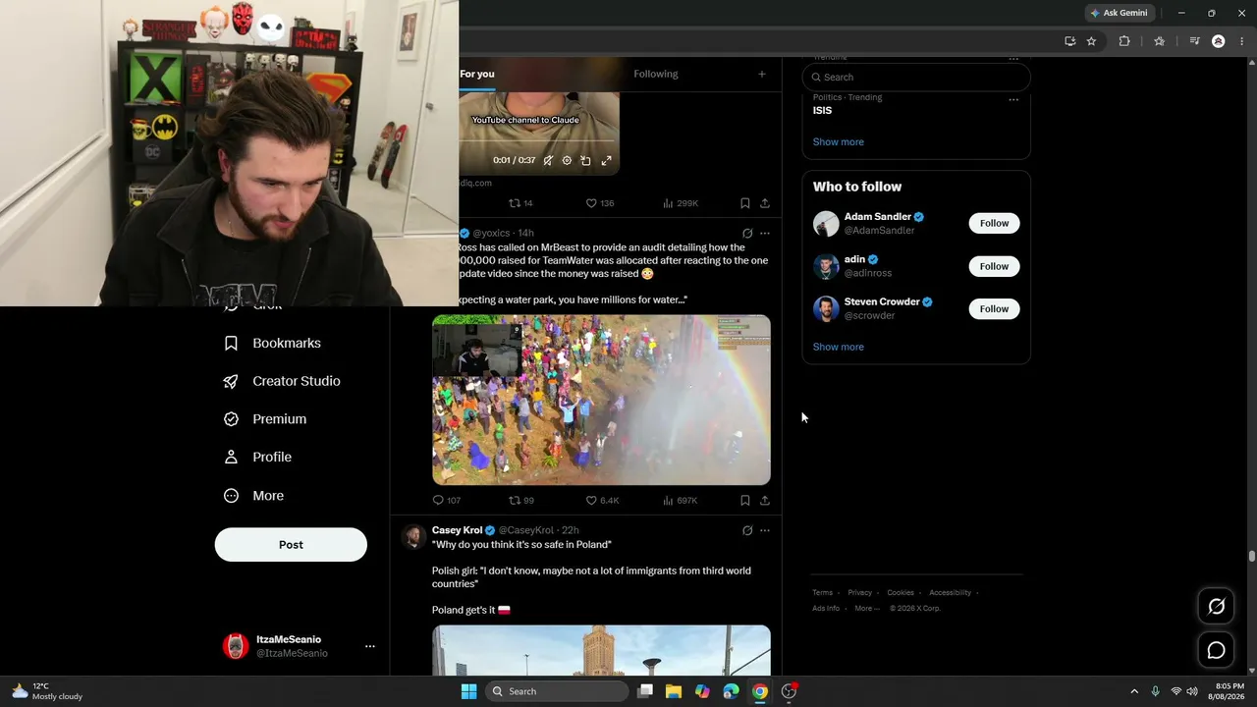
Task: Expand the footer More options
Action: click(866, 609)
